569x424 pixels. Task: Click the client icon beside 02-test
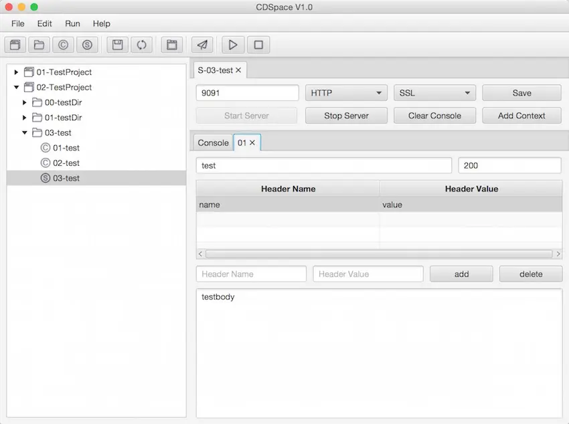[x=46, y=163]
